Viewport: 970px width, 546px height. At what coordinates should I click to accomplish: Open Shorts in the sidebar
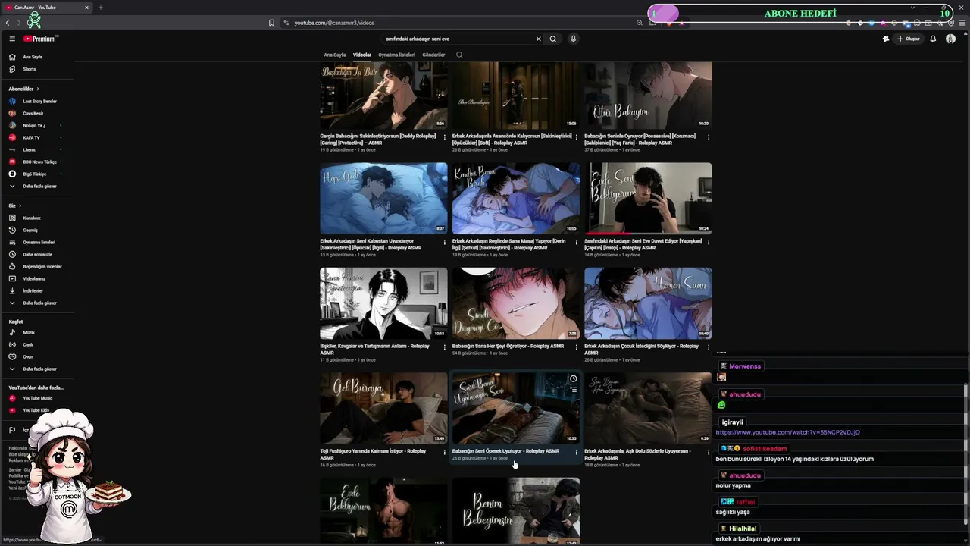[30, 69]
